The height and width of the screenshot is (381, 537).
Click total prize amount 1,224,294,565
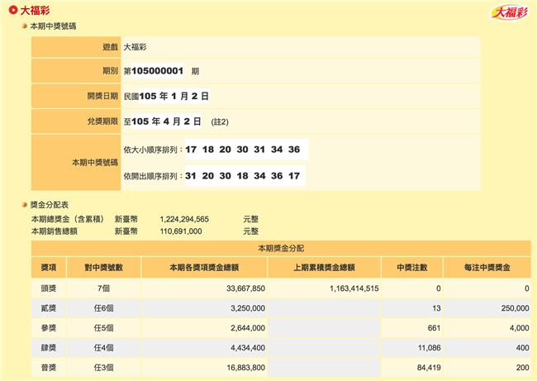[184, 219]
